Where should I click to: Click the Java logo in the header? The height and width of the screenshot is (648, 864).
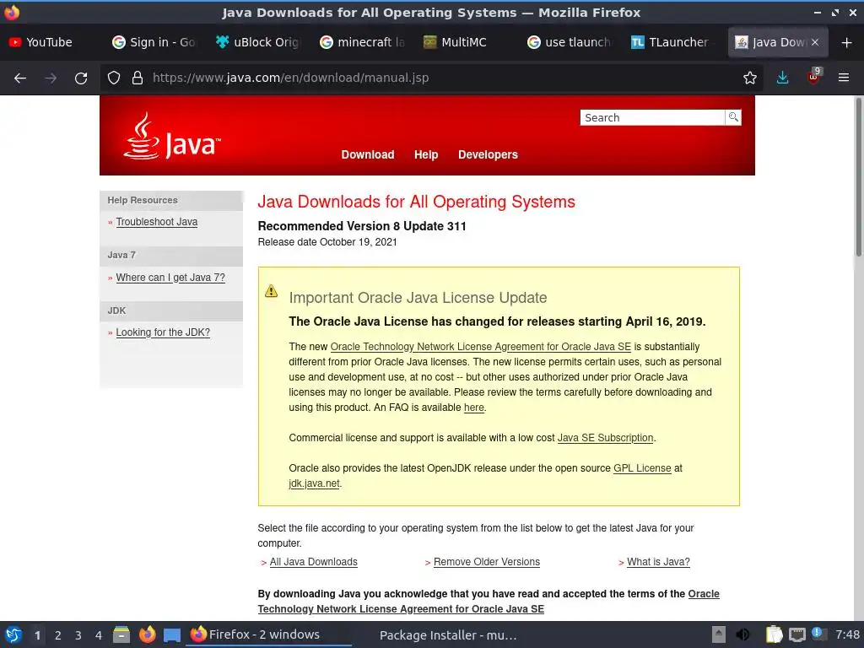pos(172,136)
